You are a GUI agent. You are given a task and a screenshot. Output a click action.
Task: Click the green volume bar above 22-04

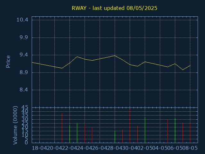[70, 134]
